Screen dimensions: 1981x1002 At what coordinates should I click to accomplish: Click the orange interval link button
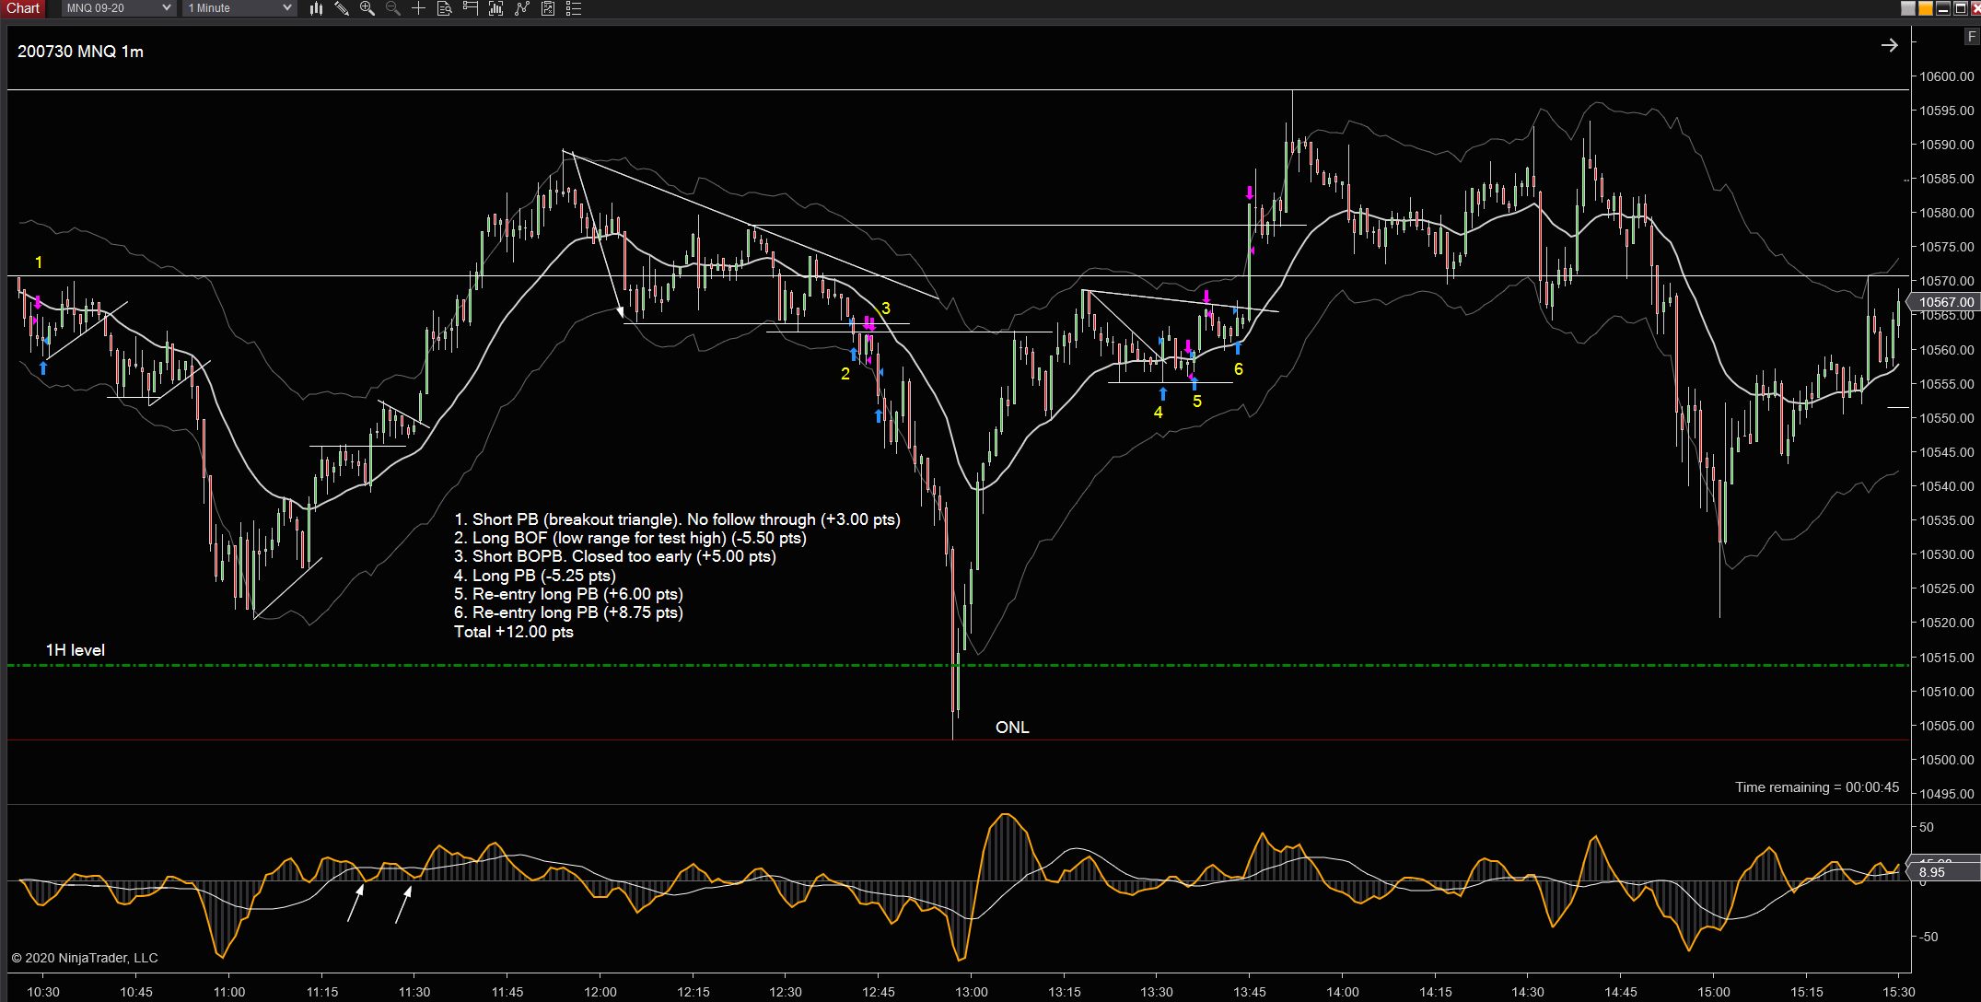(x=1926, y=8)
